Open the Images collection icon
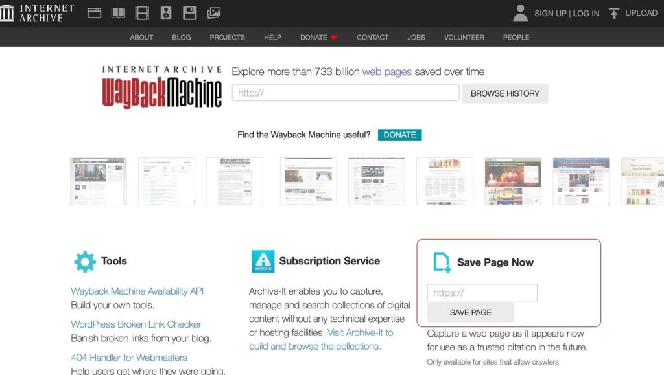Viewport: 664px width, 375px height. pyautogui.click(x=214, y=13)
